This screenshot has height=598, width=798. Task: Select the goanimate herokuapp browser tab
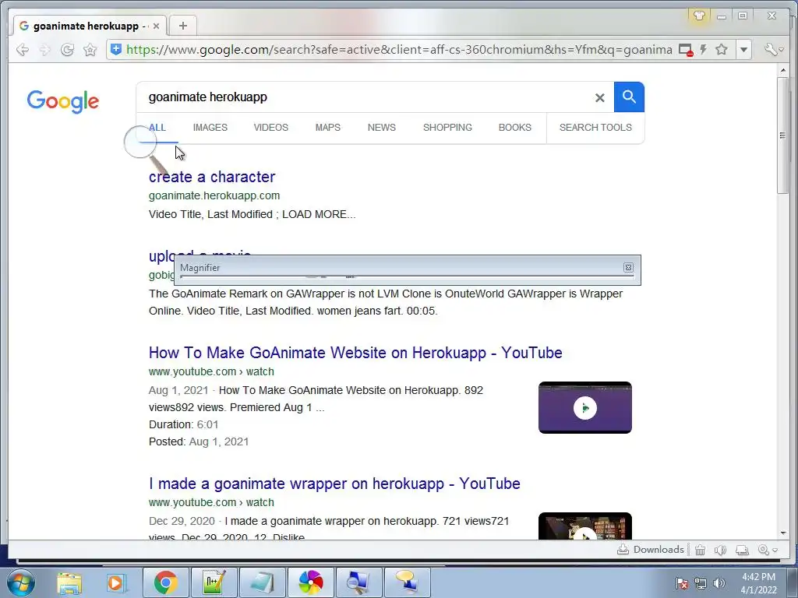point(90,26)
